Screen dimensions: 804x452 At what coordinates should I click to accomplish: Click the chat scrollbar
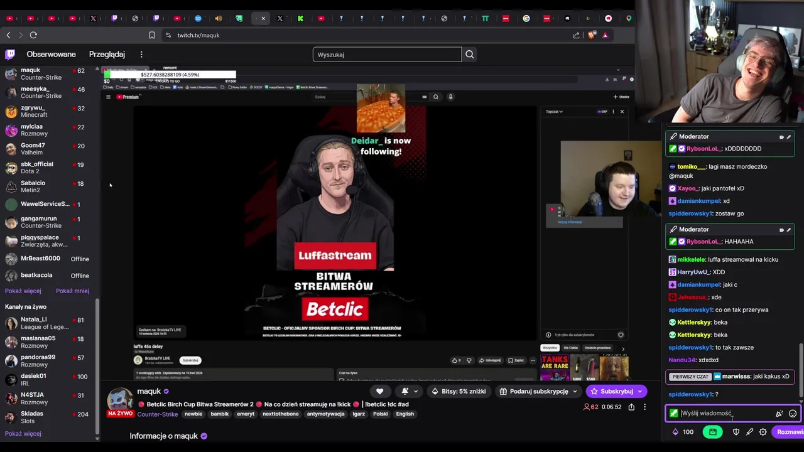(801, 370)
